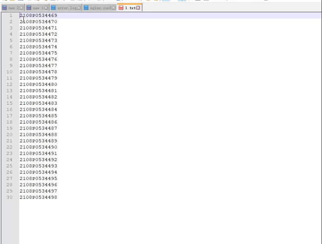
Task: Click the blue disk icon on error.log tab
Action: click(53, 8)
